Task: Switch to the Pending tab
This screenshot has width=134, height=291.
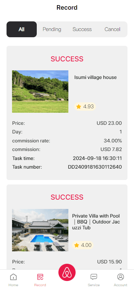Action: (x=52, y=29)
